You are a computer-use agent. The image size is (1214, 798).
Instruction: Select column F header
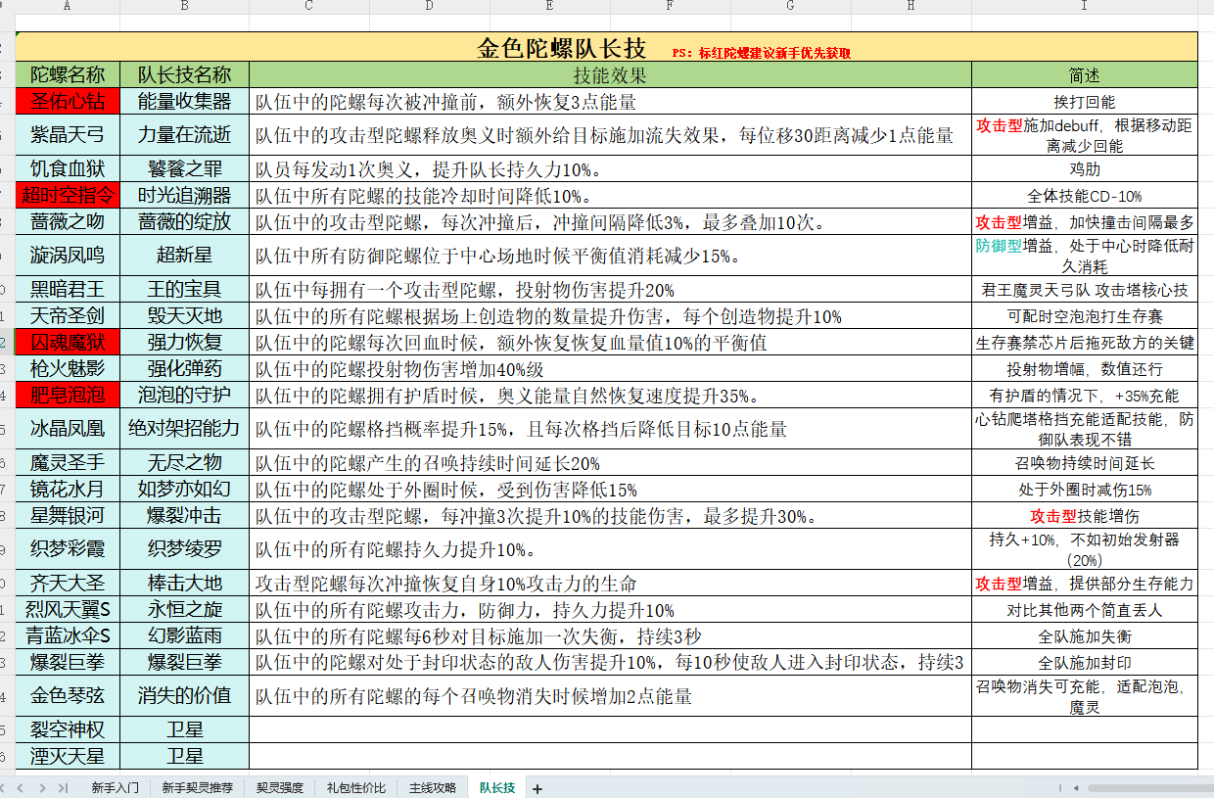point(671,7)
